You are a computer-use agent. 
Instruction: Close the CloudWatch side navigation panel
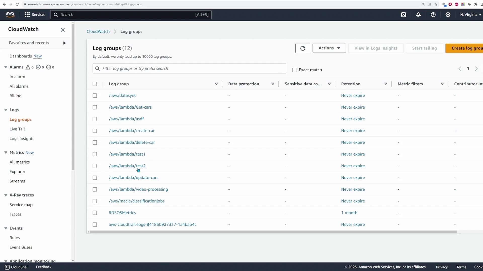(x=63, y=30)
